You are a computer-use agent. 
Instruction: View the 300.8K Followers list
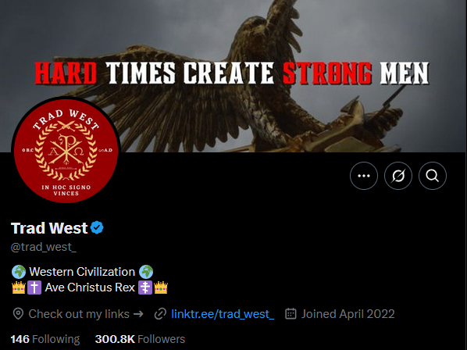click(140, 339)
